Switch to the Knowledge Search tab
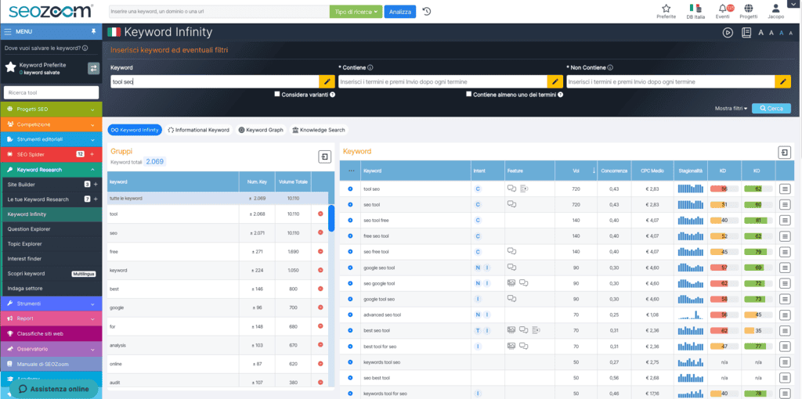 [319, 130]
